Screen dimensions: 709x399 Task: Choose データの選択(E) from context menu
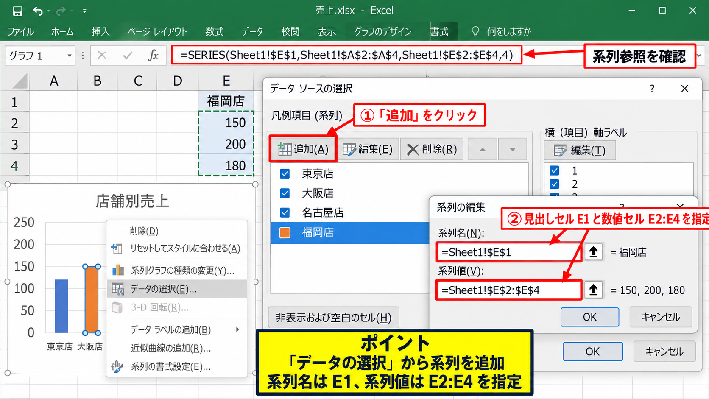pos(177,289)
